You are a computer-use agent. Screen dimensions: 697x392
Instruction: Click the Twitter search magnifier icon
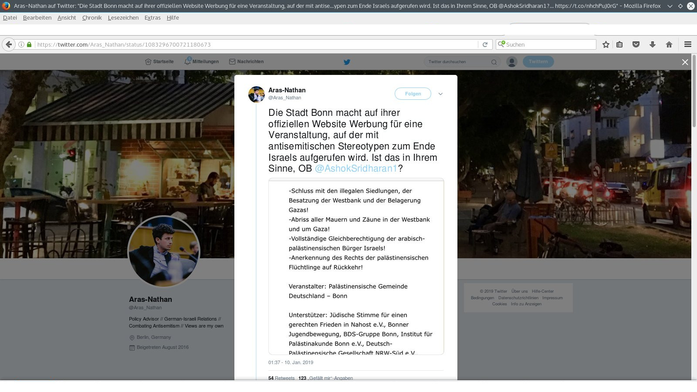point(494,62)
